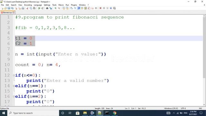Toggle the monitoring eye toolbar icon
Screen dimensions: 206x116
[x=96, y=8]
